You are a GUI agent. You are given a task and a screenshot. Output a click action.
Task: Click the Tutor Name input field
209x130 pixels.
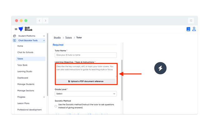86,55
